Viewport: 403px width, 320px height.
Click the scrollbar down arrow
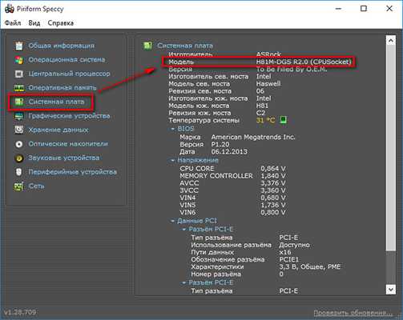click(391, 290)
